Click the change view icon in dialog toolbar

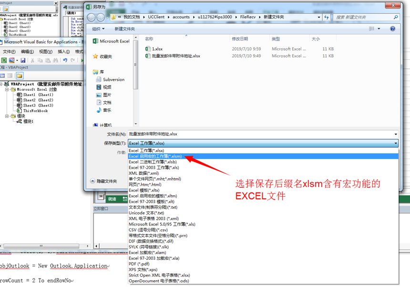coord(371,29)
